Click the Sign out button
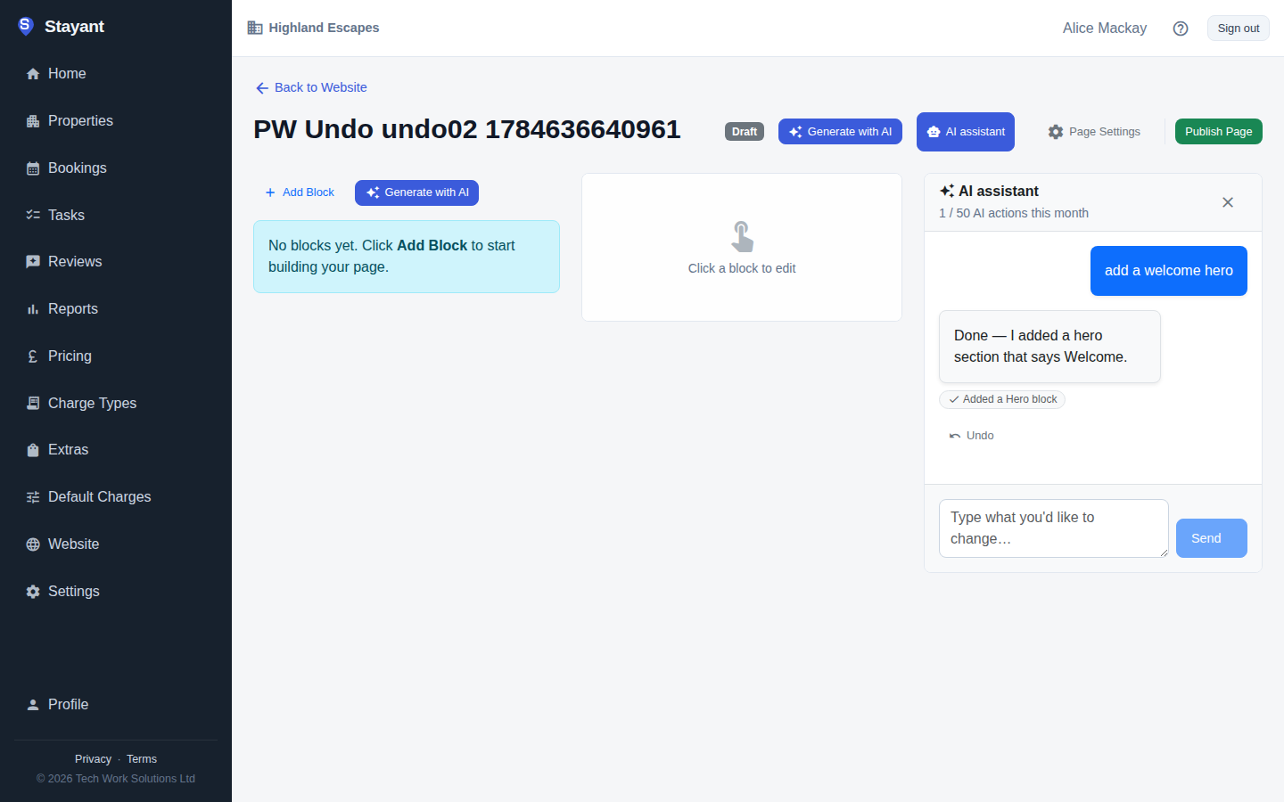The height and width of the screenshot is (802, 1284). 1239,29
